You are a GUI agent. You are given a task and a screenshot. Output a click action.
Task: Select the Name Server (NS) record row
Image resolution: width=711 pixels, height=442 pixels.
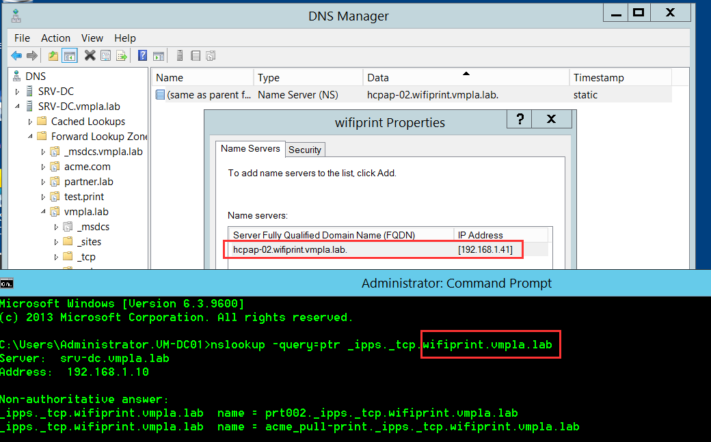297,95
